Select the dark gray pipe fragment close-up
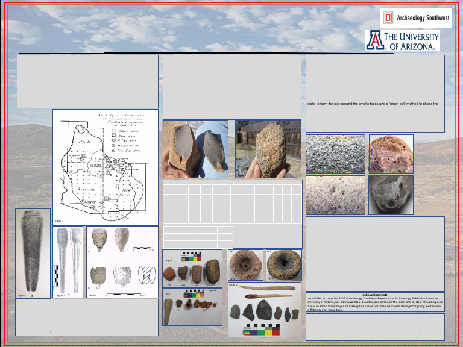The height and width of the screenshot is (347, 463). (x=391, y=195)
